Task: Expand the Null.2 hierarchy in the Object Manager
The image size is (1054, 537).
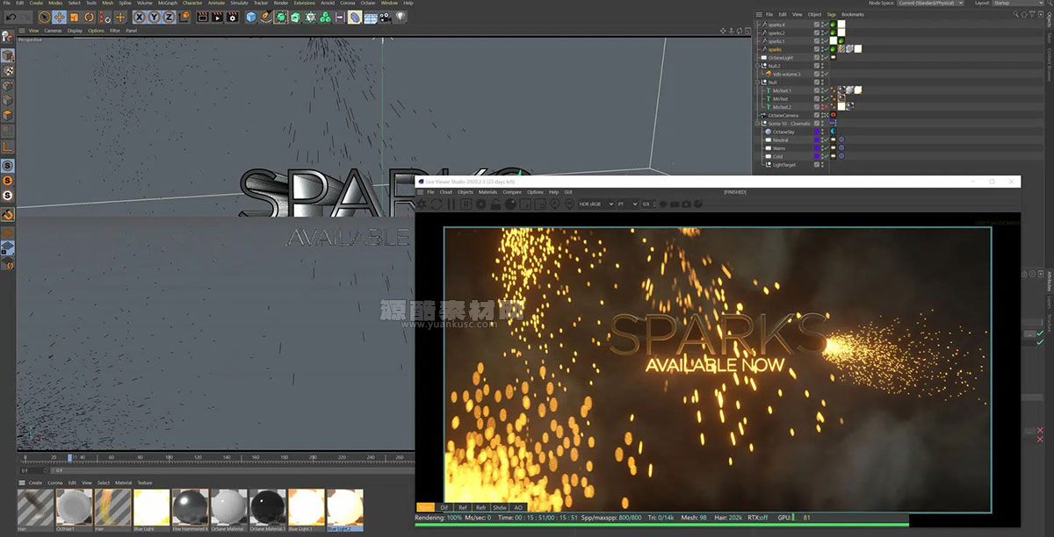Action: coord(757,66)
